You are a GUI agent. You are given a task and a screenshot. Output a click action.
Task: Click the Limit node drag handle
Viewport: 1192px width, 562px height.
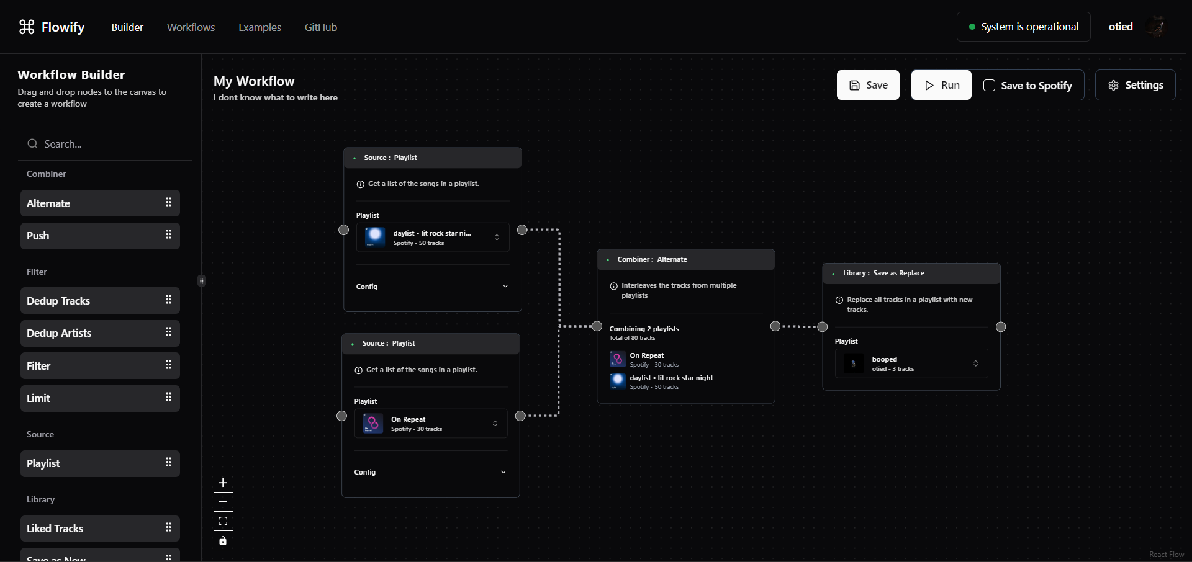point(168,397)
